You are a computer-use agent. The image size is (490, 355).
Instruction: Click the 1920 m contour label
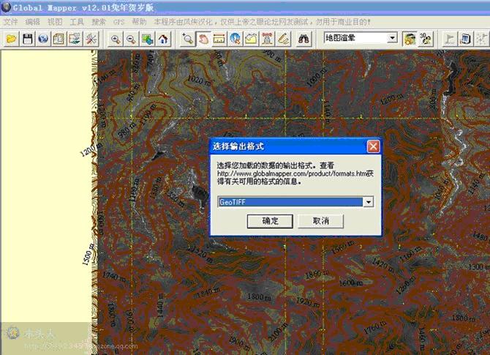tap(308, 302)
